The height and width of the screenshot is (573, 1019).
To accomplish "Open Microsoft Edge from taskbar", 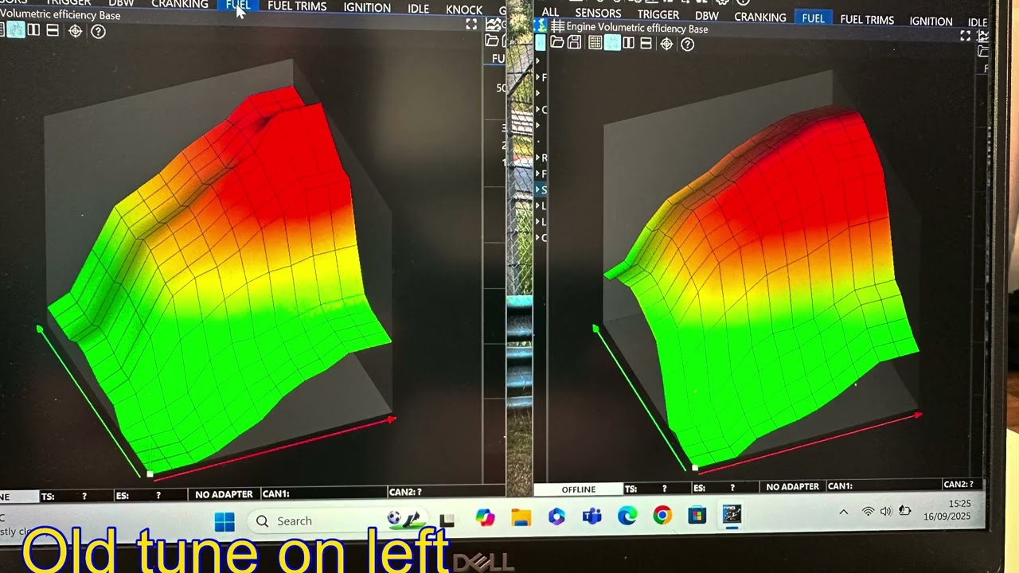I will click(x=627, y=516).
